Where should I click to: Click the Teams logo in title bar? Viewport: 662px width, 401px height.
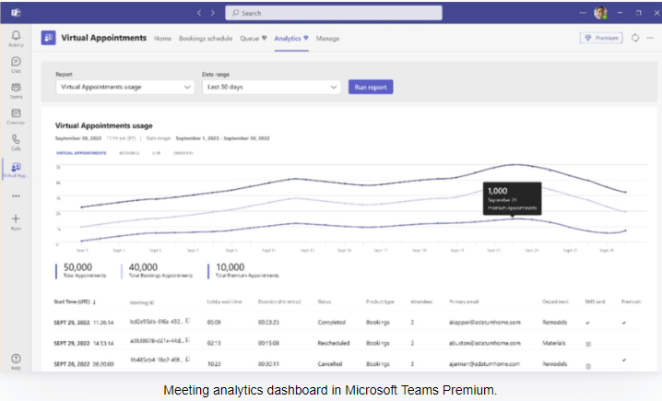coord(16,13)
